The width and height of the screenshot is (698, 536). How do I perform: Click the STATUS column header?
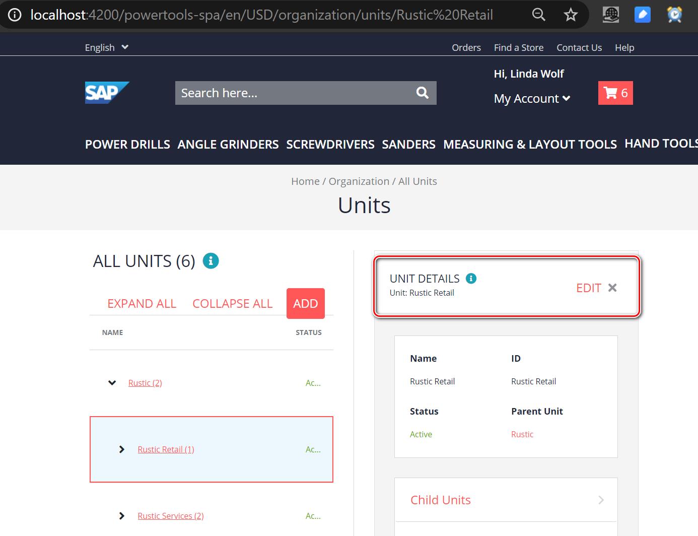(309, 332)
